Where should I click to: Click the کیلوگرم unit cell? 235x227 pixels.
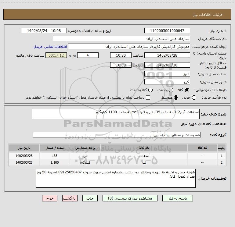85,162
